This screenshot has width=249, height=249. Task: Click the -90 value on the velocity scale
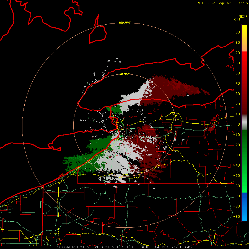(x=237, y=217)
